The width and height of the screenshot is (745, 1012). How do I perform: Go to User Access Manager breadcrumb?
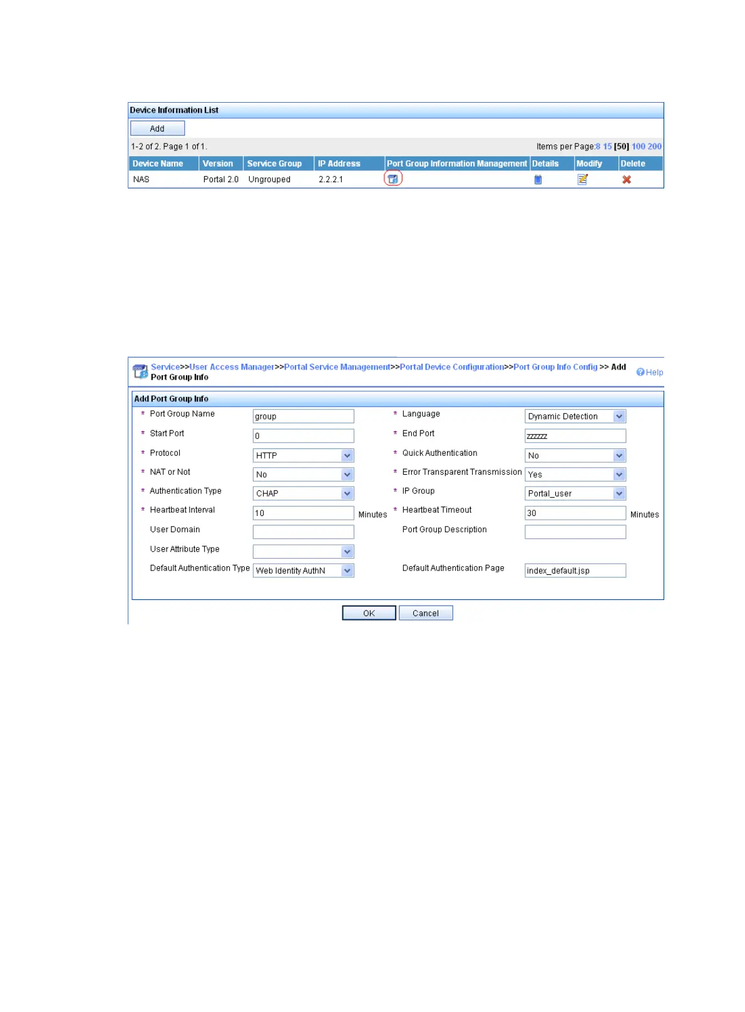click(x=232, y=367)
